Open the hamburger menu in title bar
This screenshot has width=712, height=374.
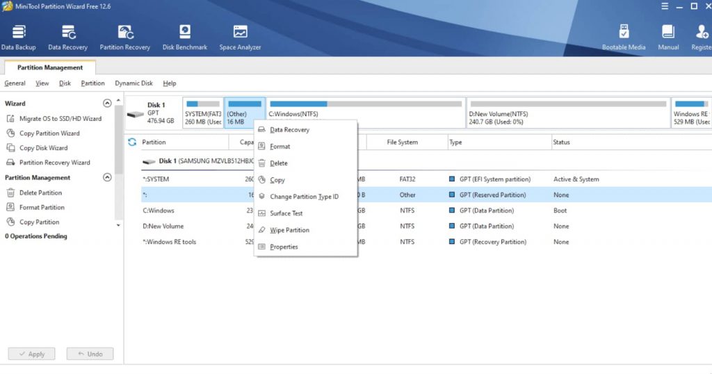(x=665, y=6)
